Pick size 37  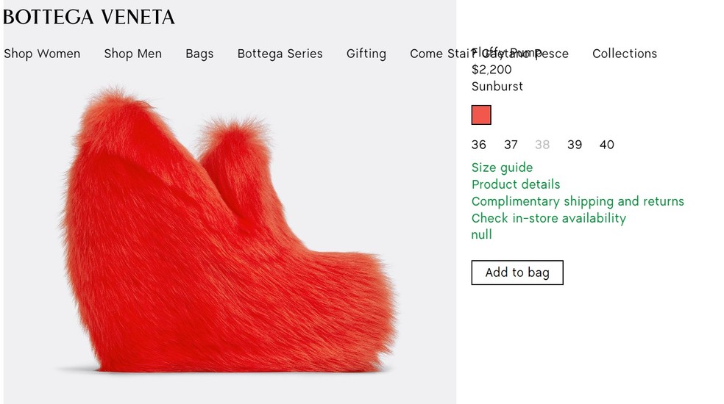511,145
